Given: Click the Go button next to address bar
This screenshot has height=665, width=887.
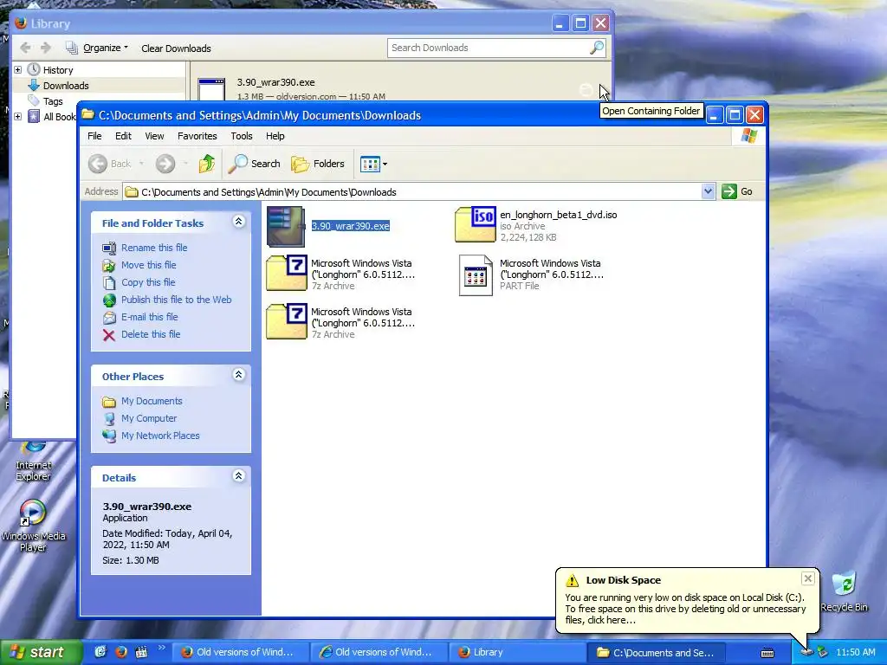Looking at the screenshot, I should 737,191.
